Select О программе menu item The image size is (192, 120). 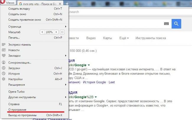click(35, 110)
